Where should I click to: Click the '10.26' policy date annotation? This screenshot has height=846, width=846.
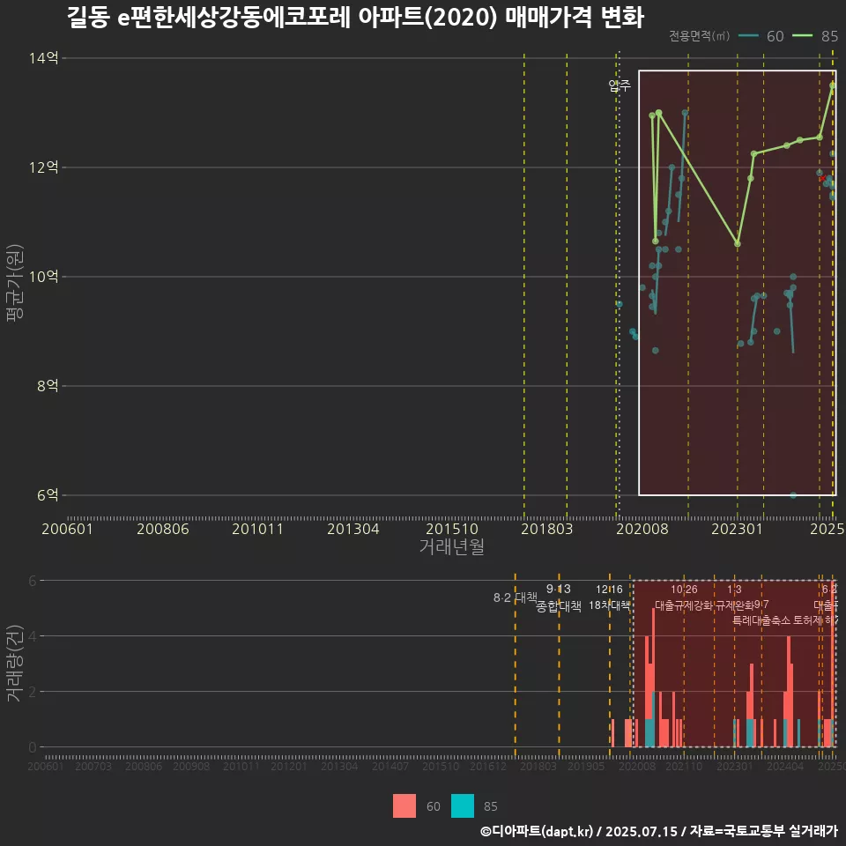point(684,590)
